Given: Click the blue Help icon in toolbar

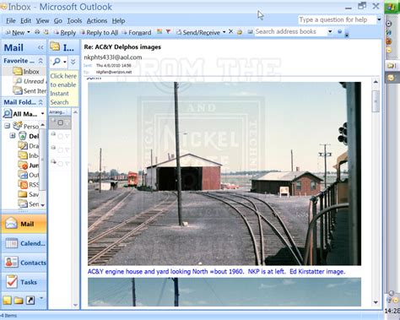Looking at the screenshot, I should point(339,32).
